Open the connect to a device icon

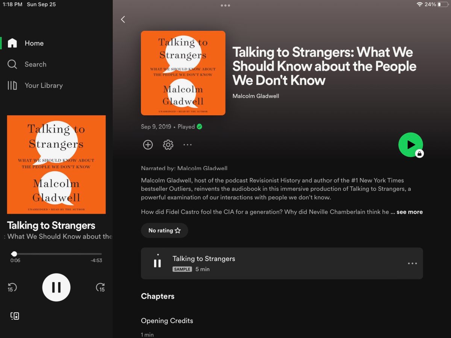[14, 315]
